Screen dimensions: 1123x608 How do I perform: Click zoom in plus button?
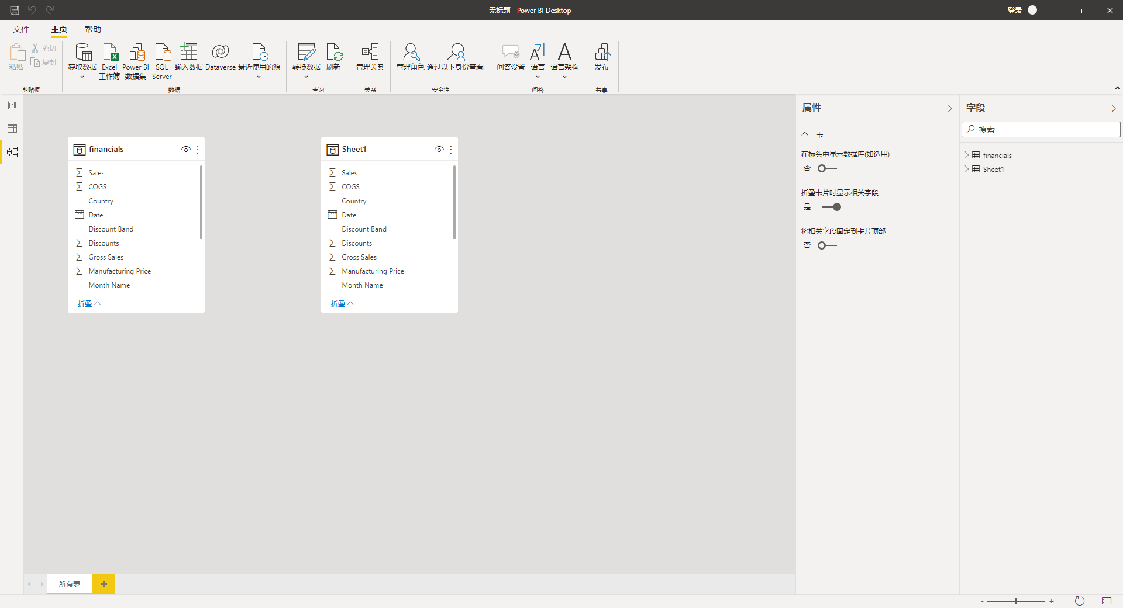(1051, 601)
